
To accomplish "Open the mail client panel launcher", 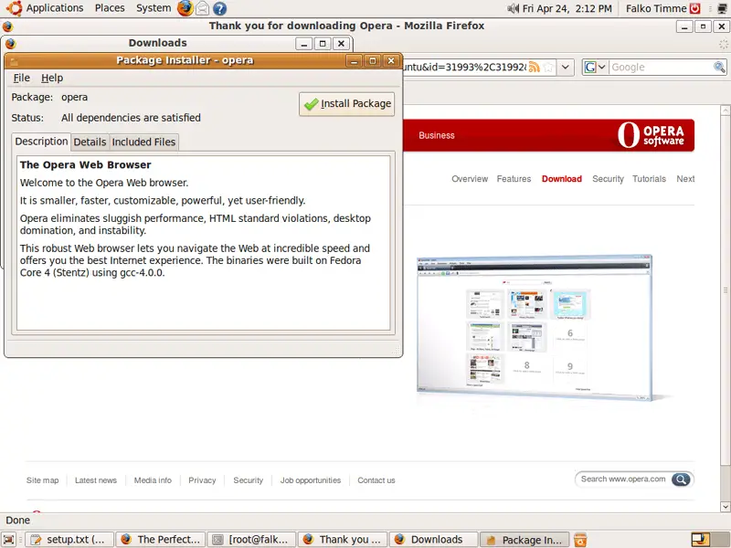I will click(x=202, y=8).
